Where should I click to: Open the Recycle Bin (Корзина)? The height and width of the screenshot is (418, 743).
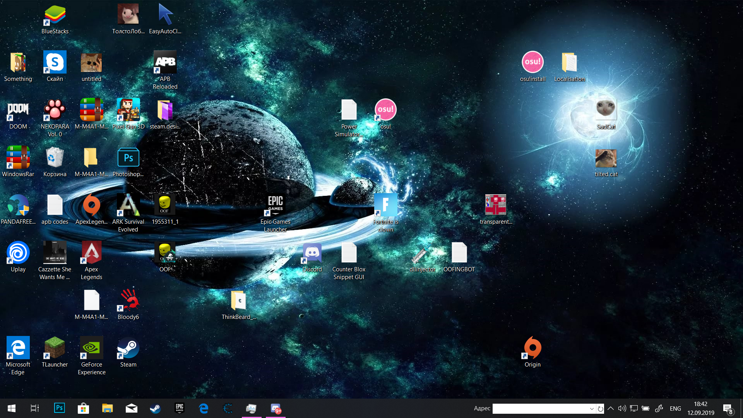point(55,162)
